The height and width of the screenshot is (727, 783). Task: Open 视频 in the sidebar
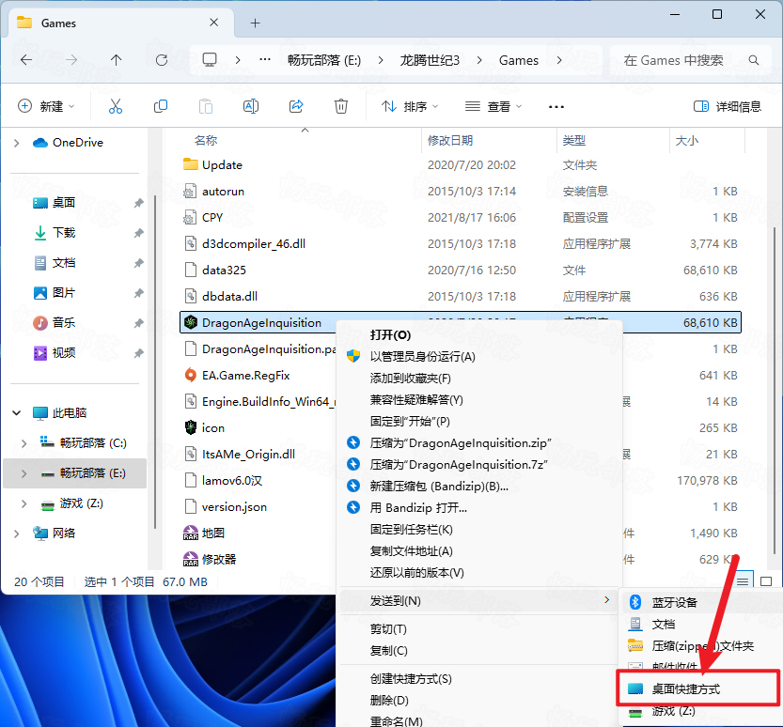click(x=64, y=353)
